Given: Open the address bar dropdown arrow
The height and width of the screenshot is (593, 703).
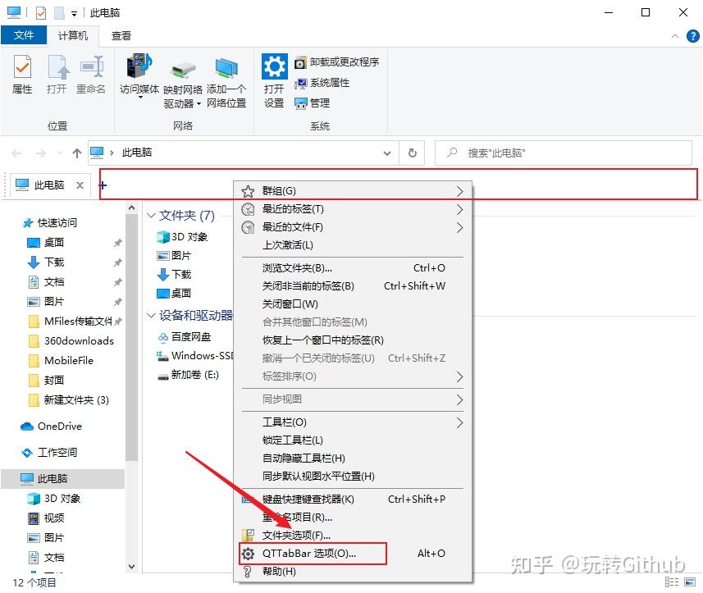Looking at the screenshot, I should [x=386, y=153].
